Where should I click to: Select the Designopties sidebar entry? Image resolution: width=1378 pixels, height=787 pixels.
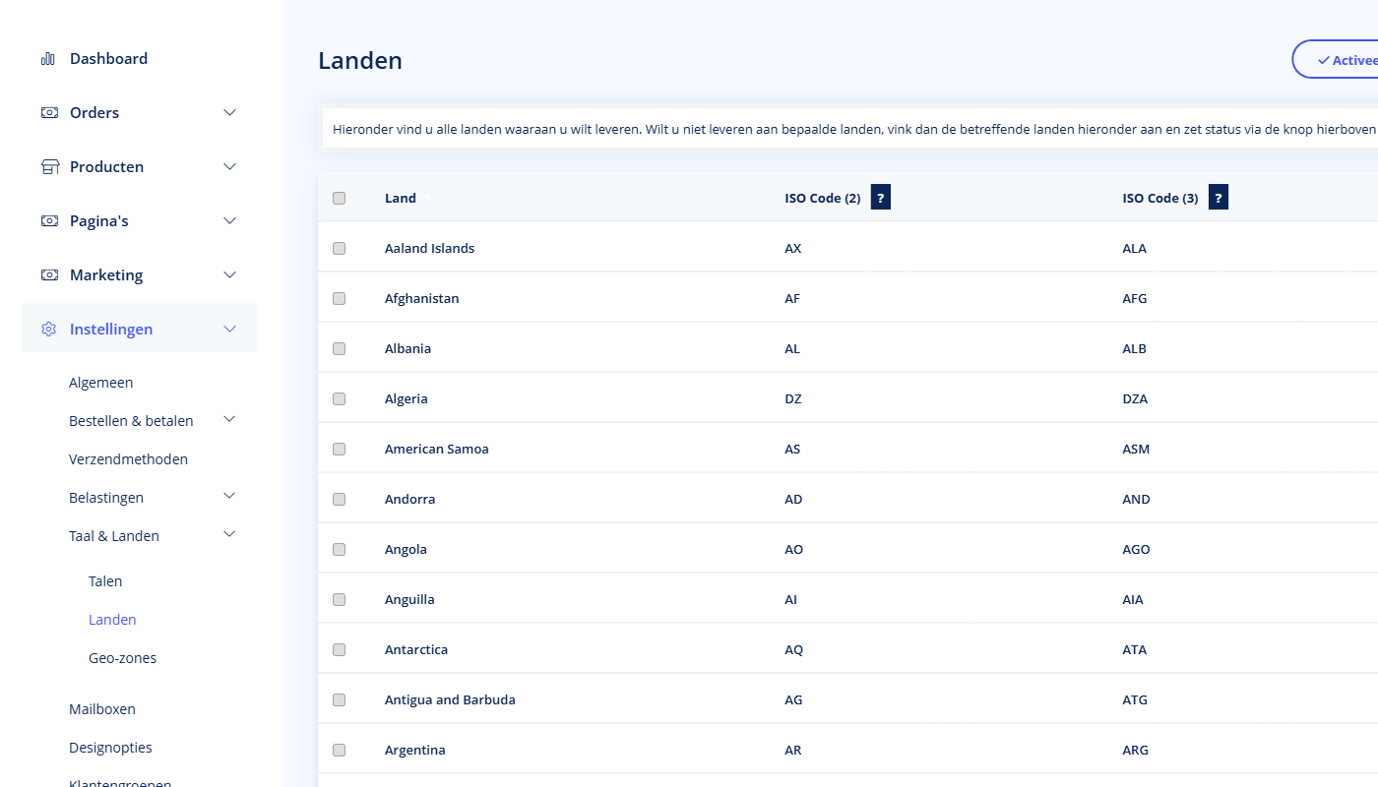click(110, 747)
